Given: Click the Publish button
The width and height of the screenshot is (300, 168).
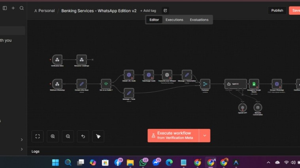Looking at the screenshot, I should pos(277,11).
